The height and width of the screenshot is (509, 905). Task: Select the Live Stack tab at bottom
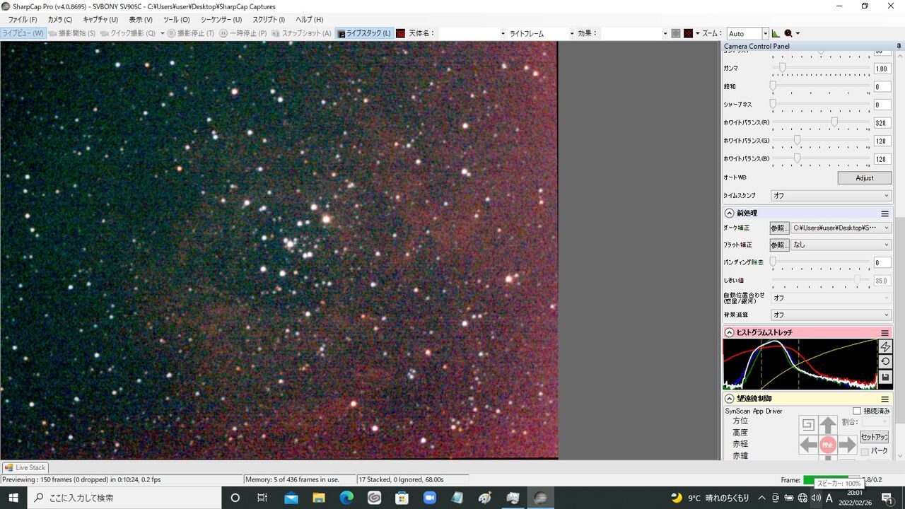point(25,467)
